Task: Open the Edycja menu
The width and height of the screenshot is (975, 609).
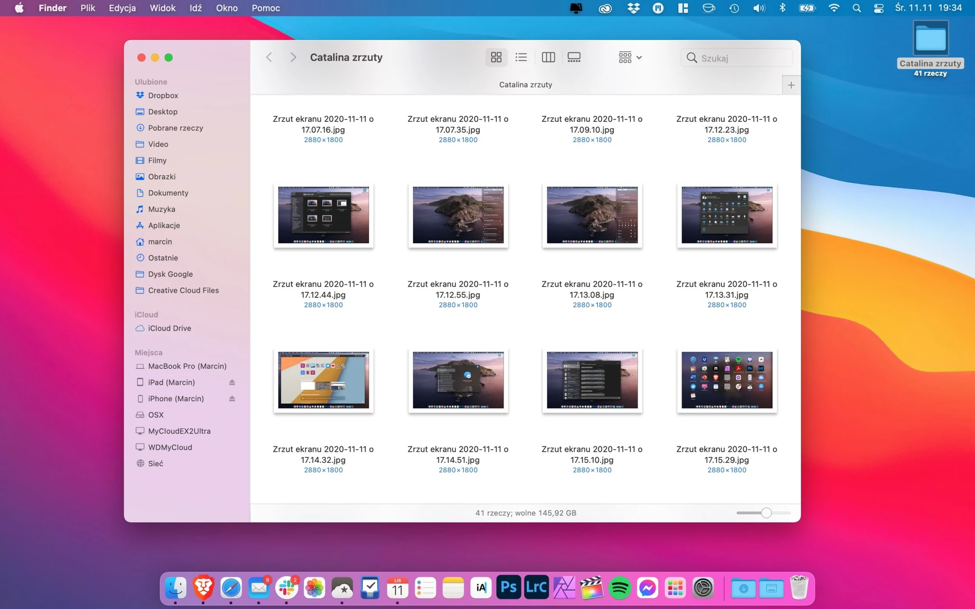Action: point(122,8)
